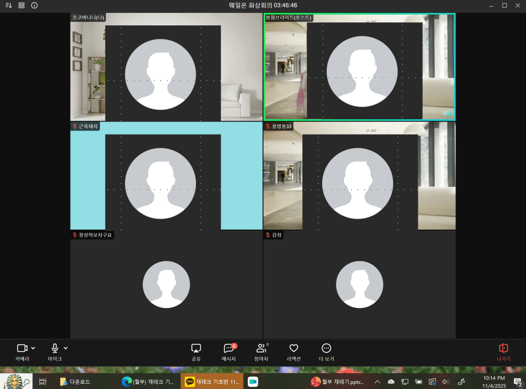This screenshot has width=526, height=389.
Task: Click host tile speaking audio indicator
Action: click(x=447, y=113)
